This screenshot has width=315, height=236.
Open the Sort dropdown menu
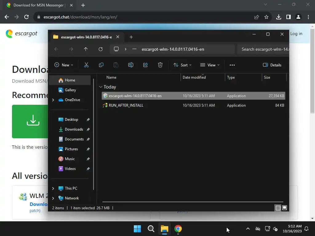(182, 65)
